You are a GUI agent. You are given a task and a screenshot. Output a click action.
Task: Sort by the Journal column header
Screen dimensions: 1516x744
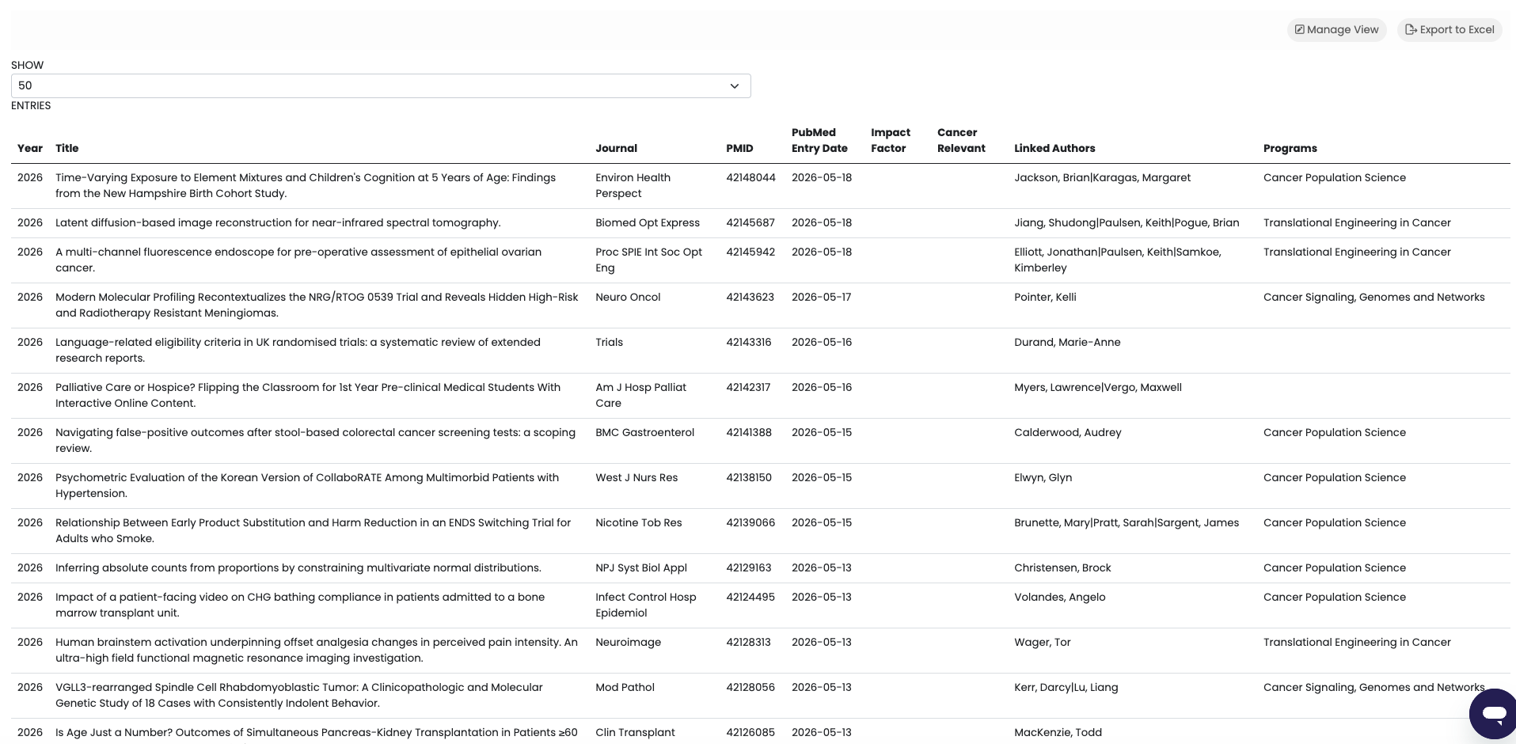point(616,148)
